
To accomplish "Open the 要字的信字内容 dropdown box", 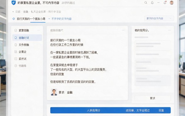I will (159, 19).
